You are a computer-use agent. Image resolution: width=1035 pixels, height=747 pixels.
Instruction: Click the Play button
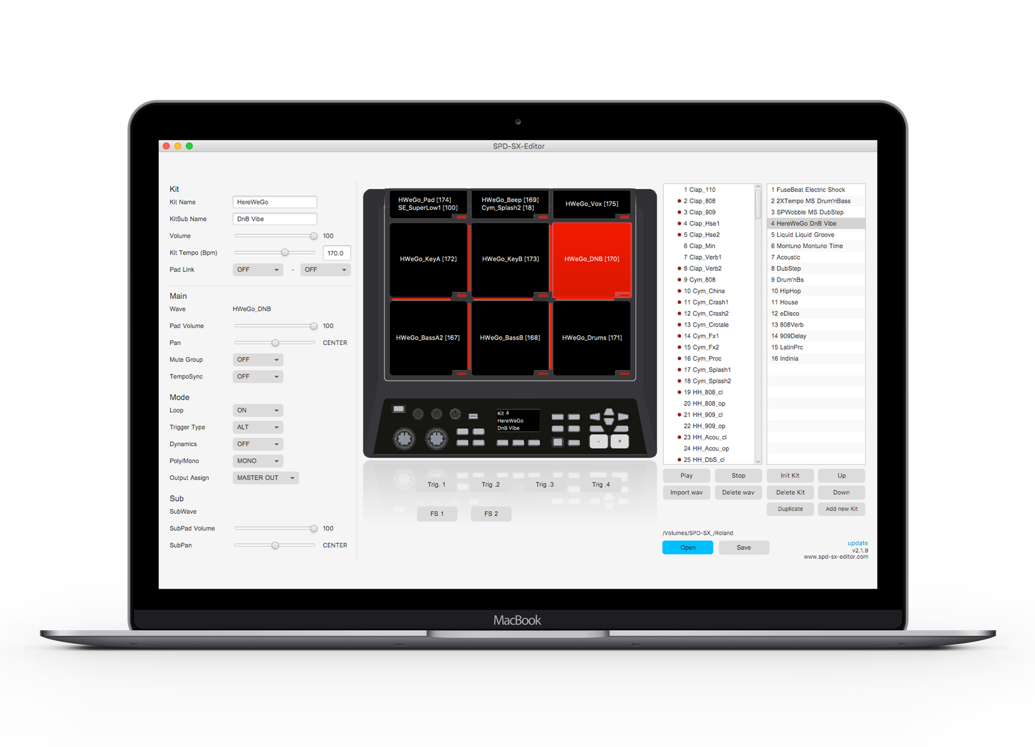(687, 476)
